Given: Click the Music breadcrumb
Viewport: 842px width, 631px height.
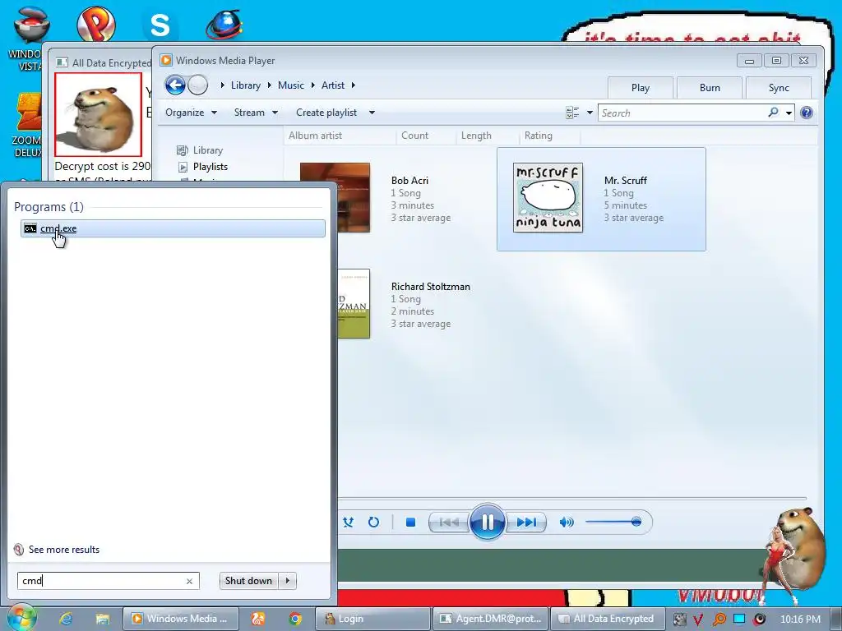Looking at the screenshot, I should 290,85.
